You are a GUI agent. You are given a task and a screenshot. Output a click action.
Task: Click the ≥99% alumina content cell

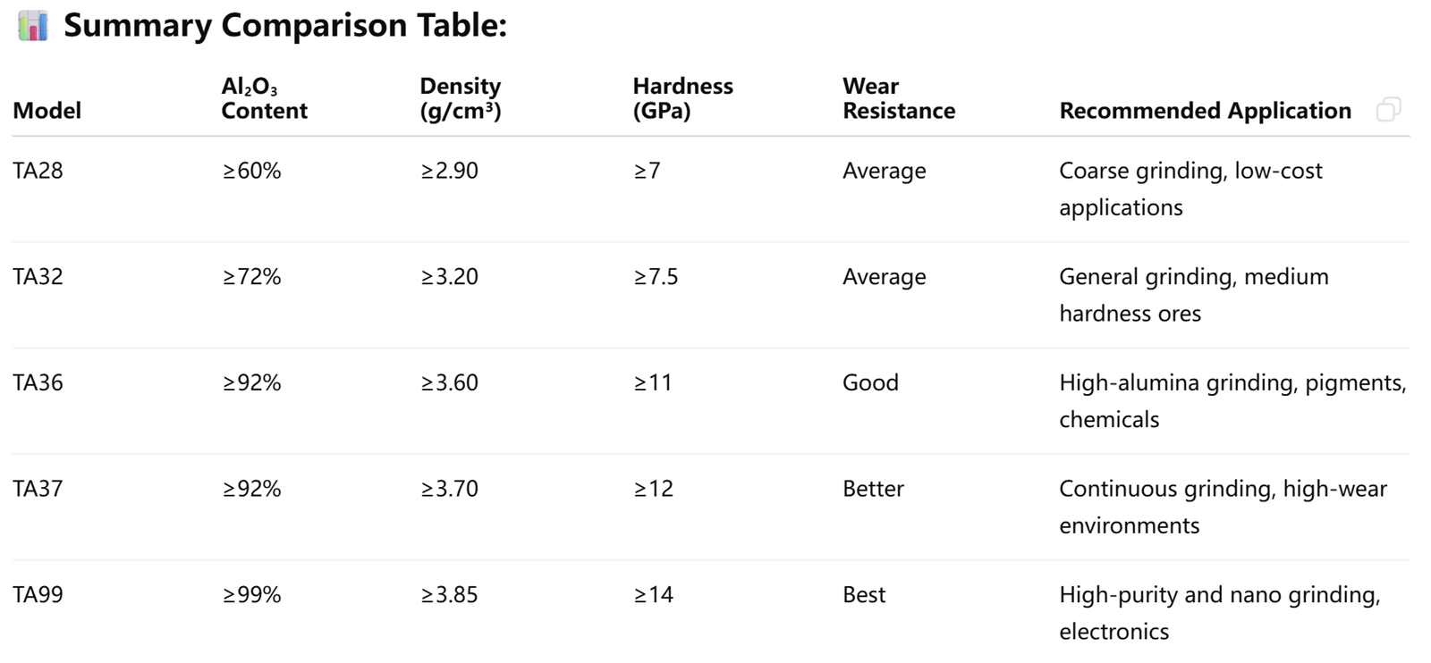[251, 595]
